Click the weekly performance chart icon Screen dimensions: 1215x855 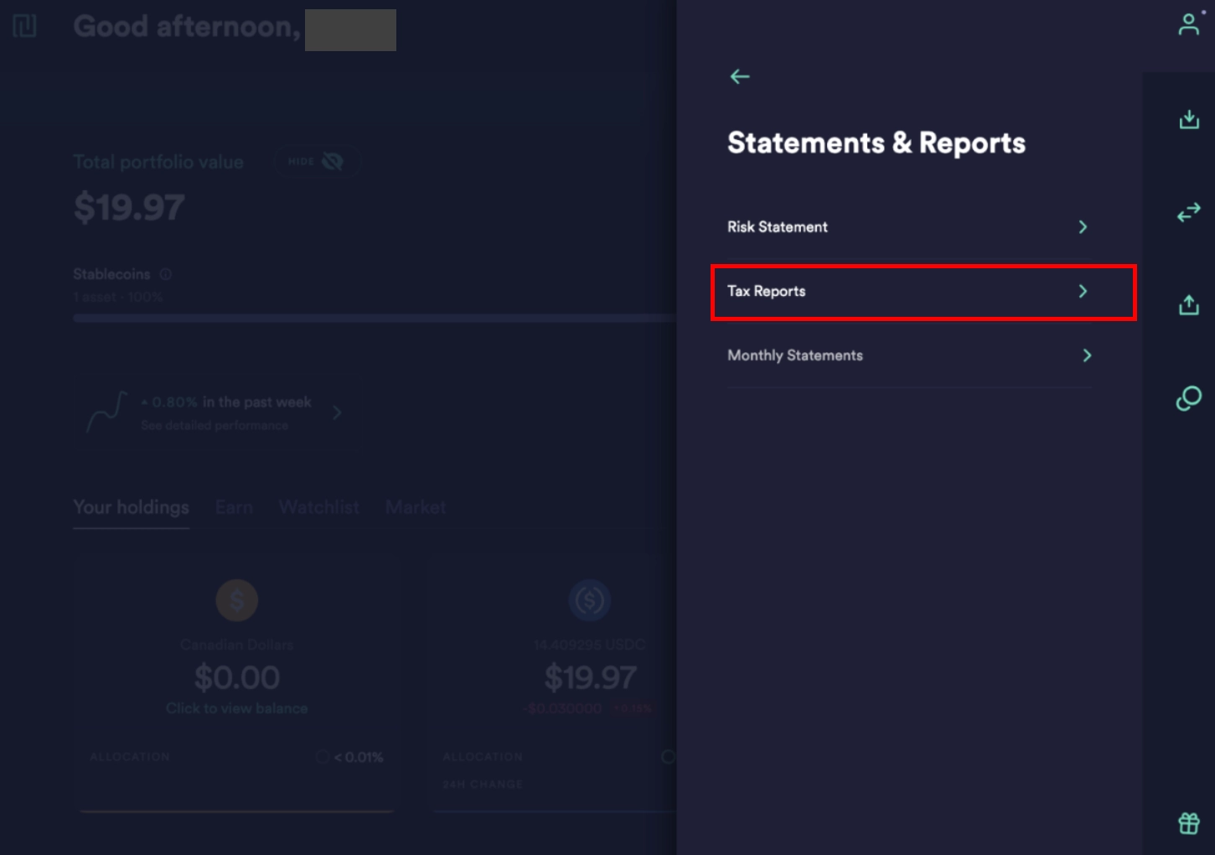tap(106, 412)
